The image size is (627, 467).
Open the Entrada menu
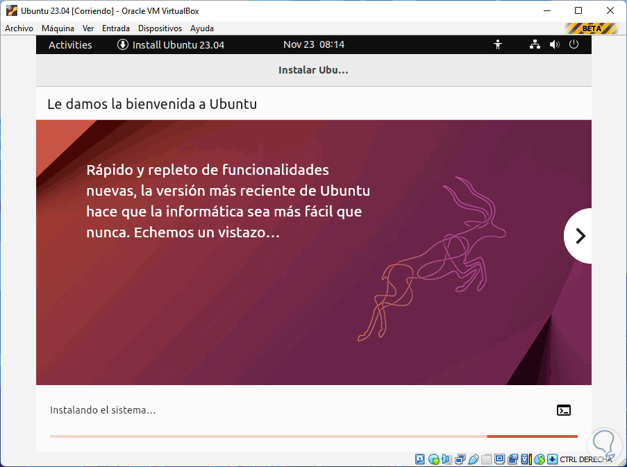[x=115, y=28]
